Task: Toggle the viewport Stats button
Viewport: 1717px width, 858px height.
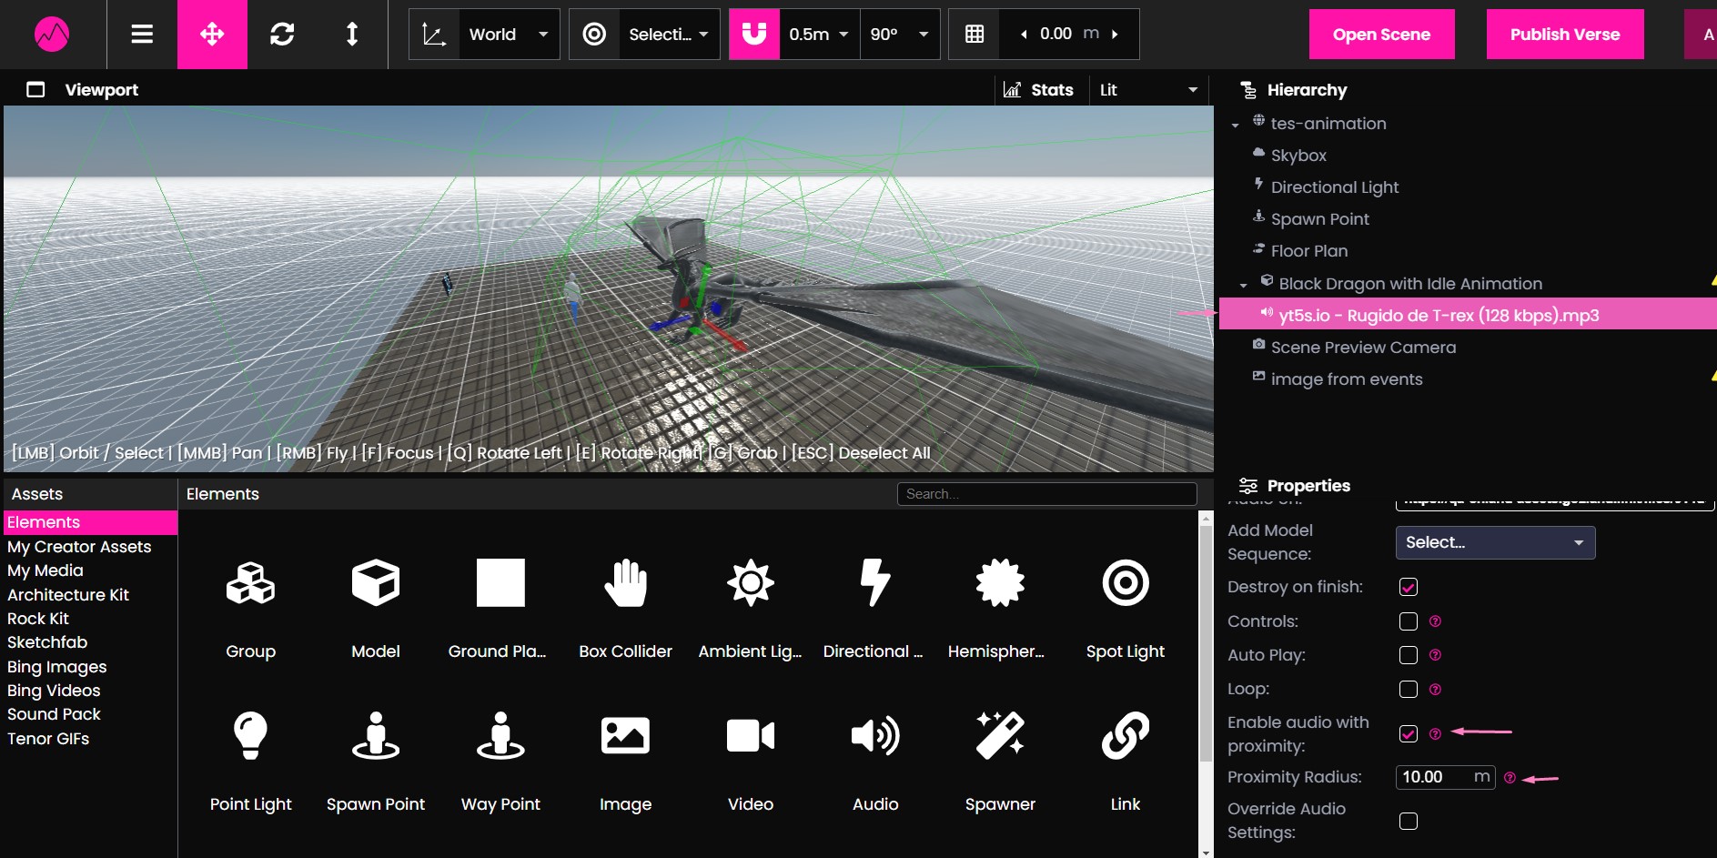Action: (1038, 90)
